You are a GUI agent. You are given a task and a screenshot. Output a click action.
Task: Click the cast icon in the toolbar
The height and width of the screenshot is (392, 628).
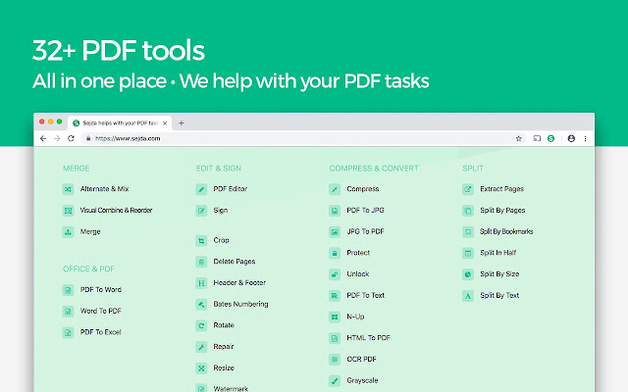[537, 138]
